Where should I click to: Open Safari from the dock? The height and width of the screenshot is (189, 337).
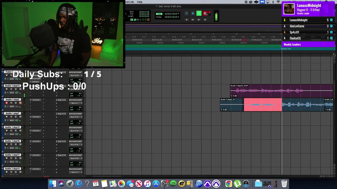click(78, 183)
